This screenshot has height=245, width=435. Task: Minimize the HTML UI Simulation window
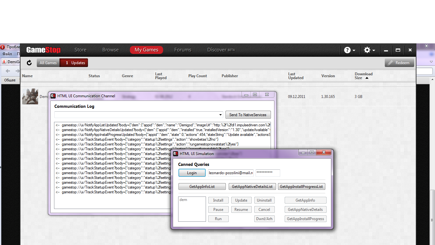(x=303, y=152)
